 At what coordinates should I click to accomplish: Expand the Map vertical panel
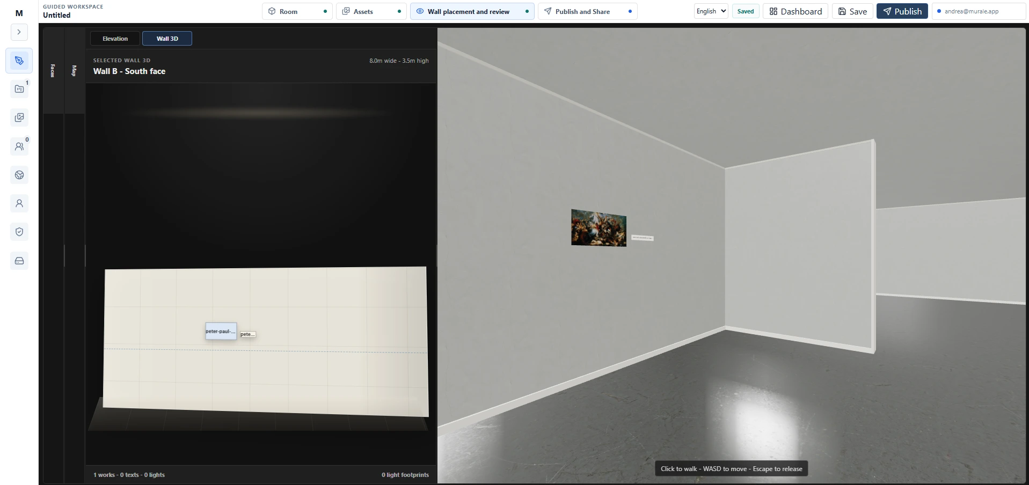pos(74,70)
